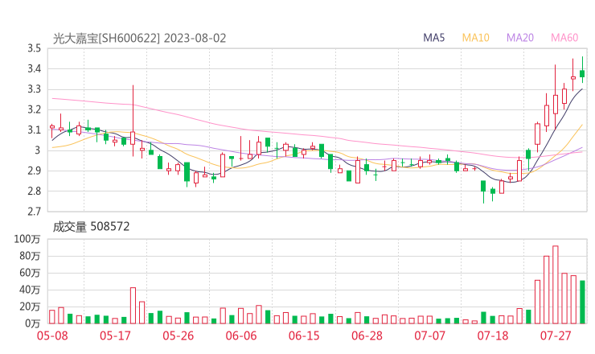
Task: Click the 2.7 price axis label
Action: tap(34, 212)
